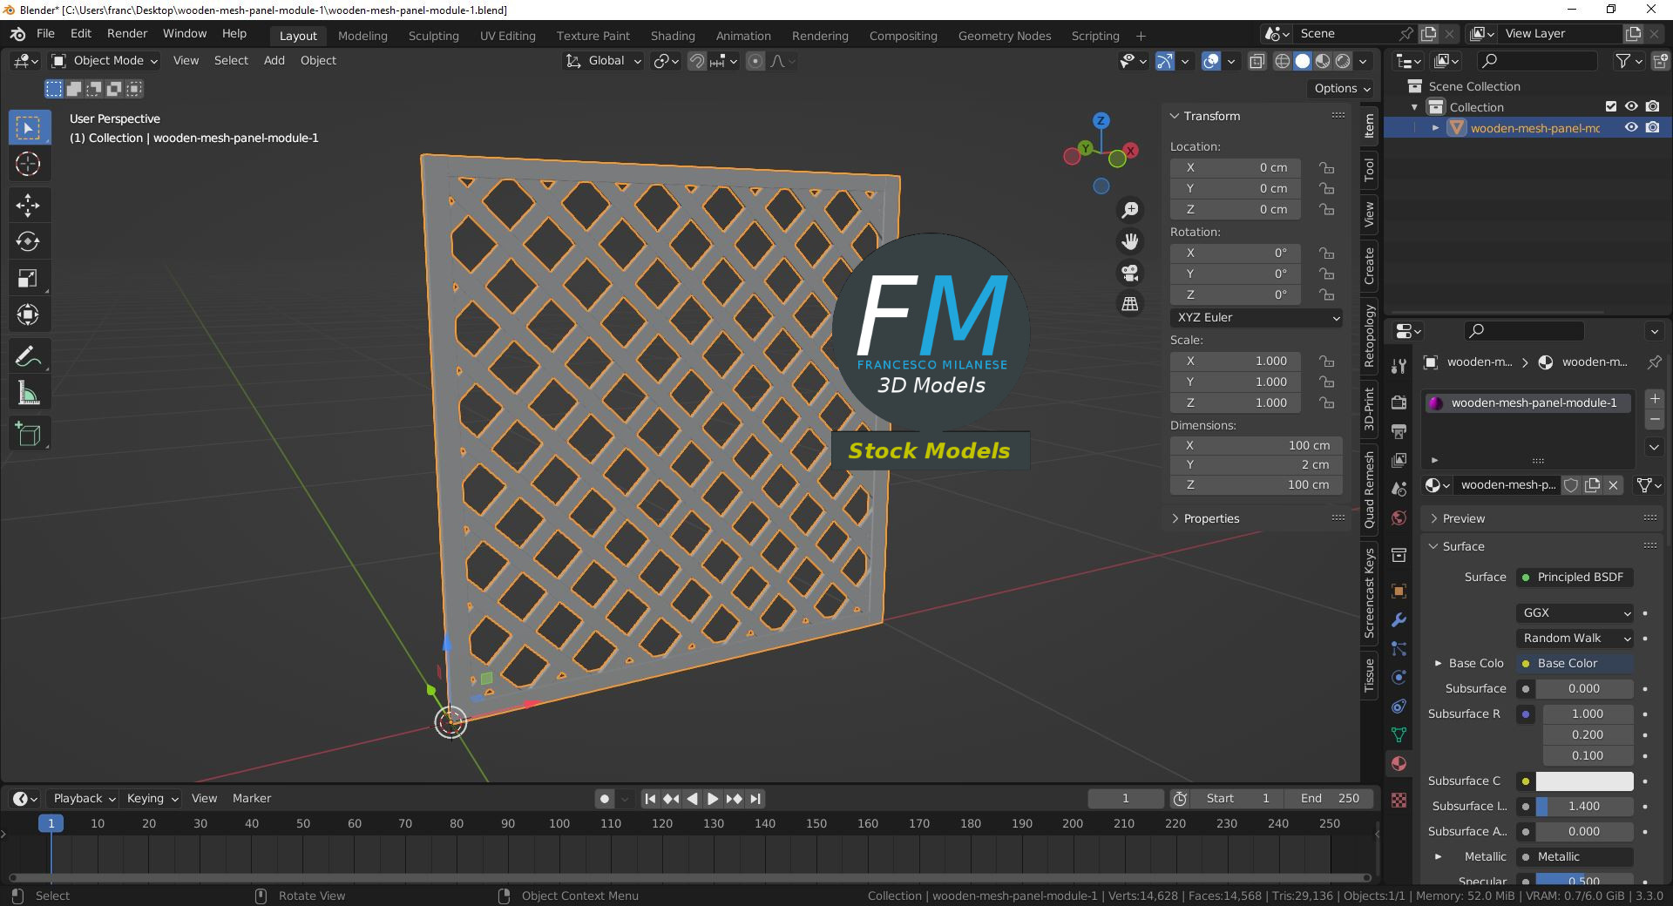Viewport: 1673px width, 906px height.
Task: Toggle the Location X lock icon
Action: [x=1326, y=167]
